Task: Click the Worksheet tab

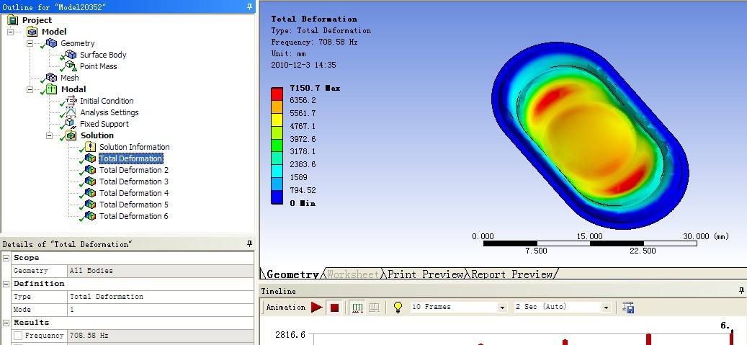Action: (x=353, y=274)
